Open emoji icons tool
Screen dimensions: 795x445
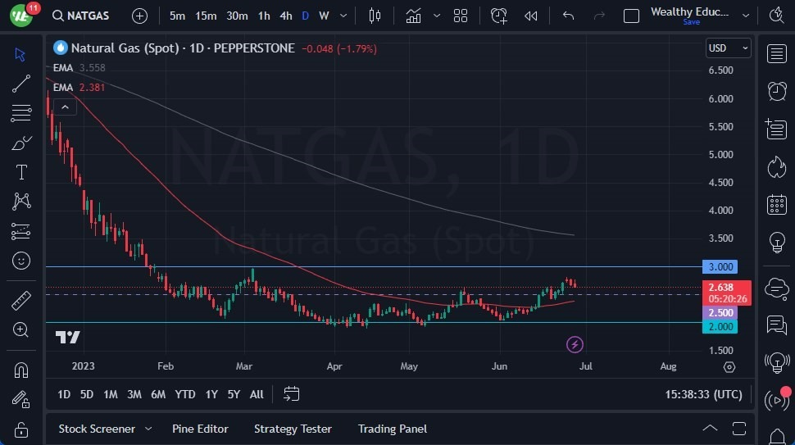click(20, 261)
